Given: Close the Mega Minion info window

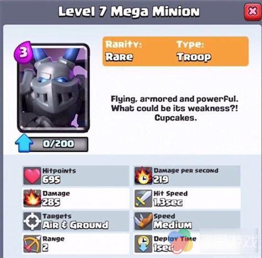Looking at the screenshot, I should (x=253, y=12).
